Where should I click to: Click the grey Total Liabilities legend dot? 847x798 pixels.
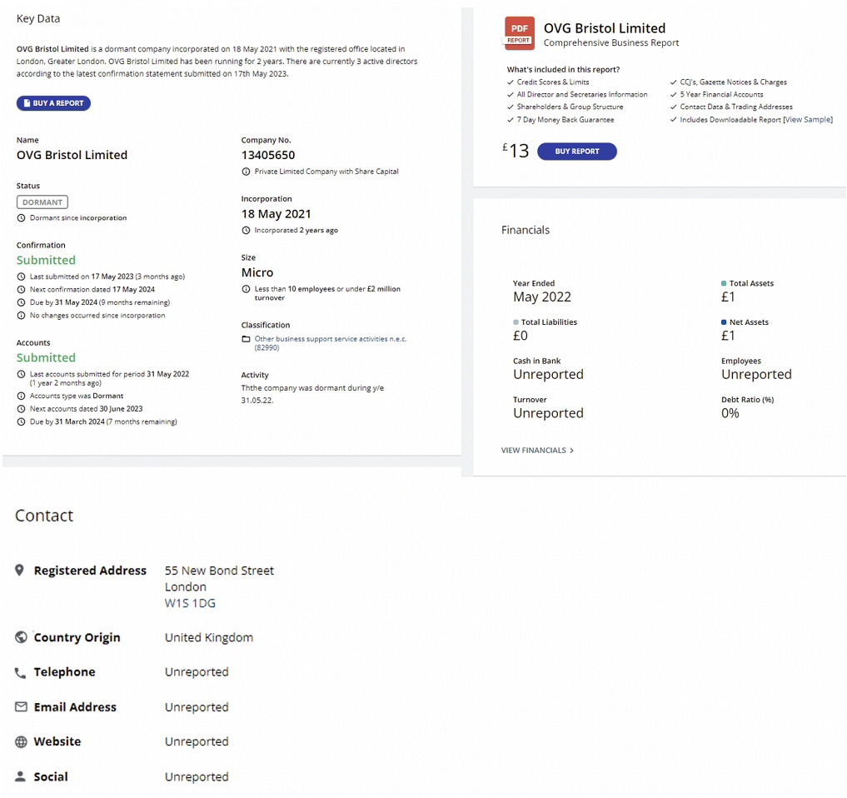tap(516, 322)
